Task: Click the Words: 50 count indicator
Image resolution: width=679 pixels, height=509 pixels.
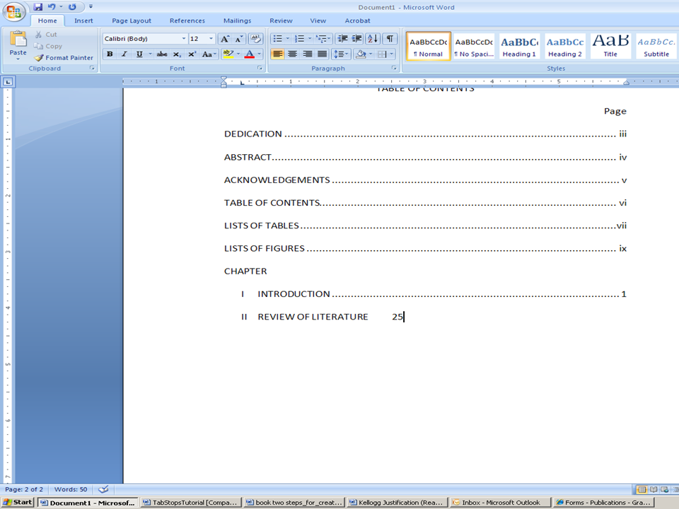Action: click(x=71, y=489)
